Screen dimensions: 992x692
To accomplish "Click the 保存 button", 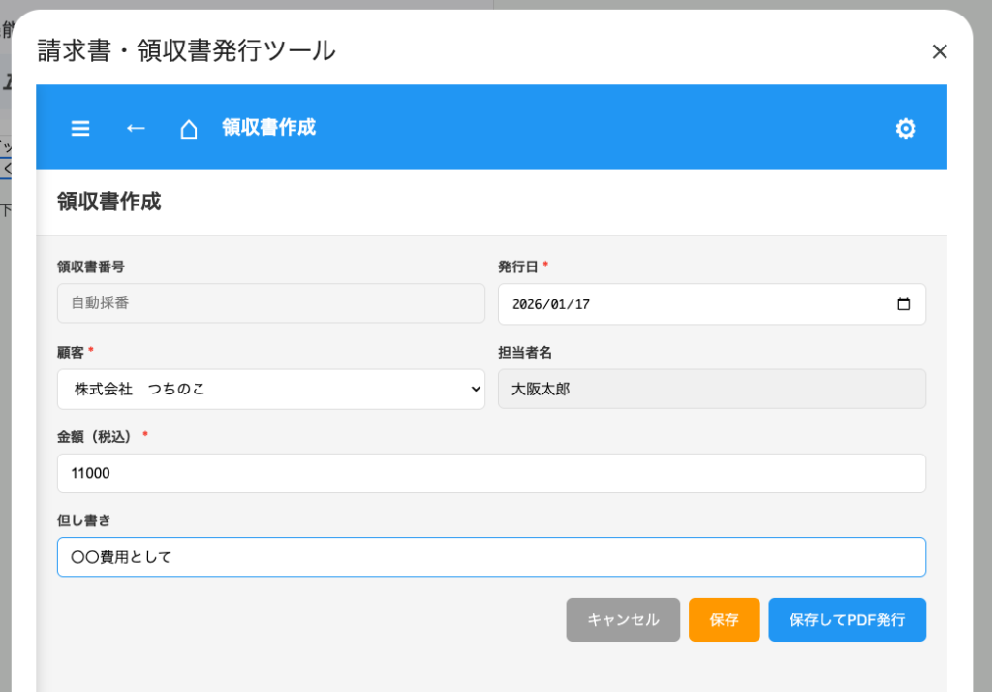I will pyautogui.click(x=724, y=620).
